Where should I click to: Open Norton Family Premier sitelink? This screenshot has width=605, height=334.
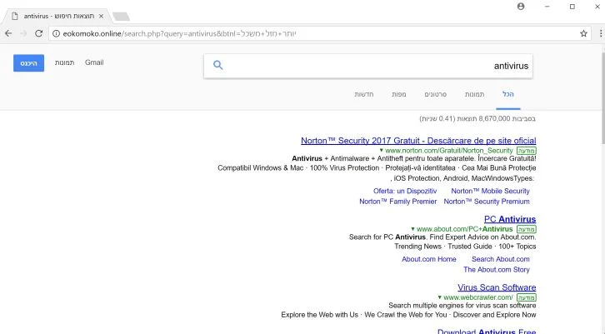tap(397, 202)
